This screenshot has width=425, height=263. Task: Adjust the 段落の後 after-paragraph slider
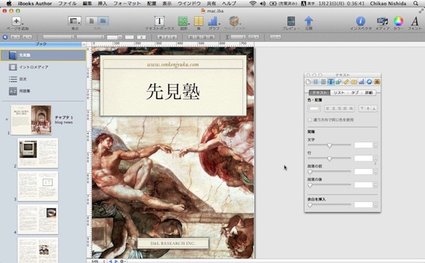(329, 185)
